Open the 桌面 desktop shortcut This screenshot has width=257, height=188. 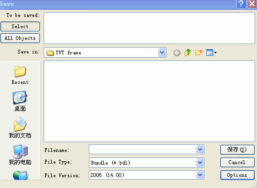20,101
